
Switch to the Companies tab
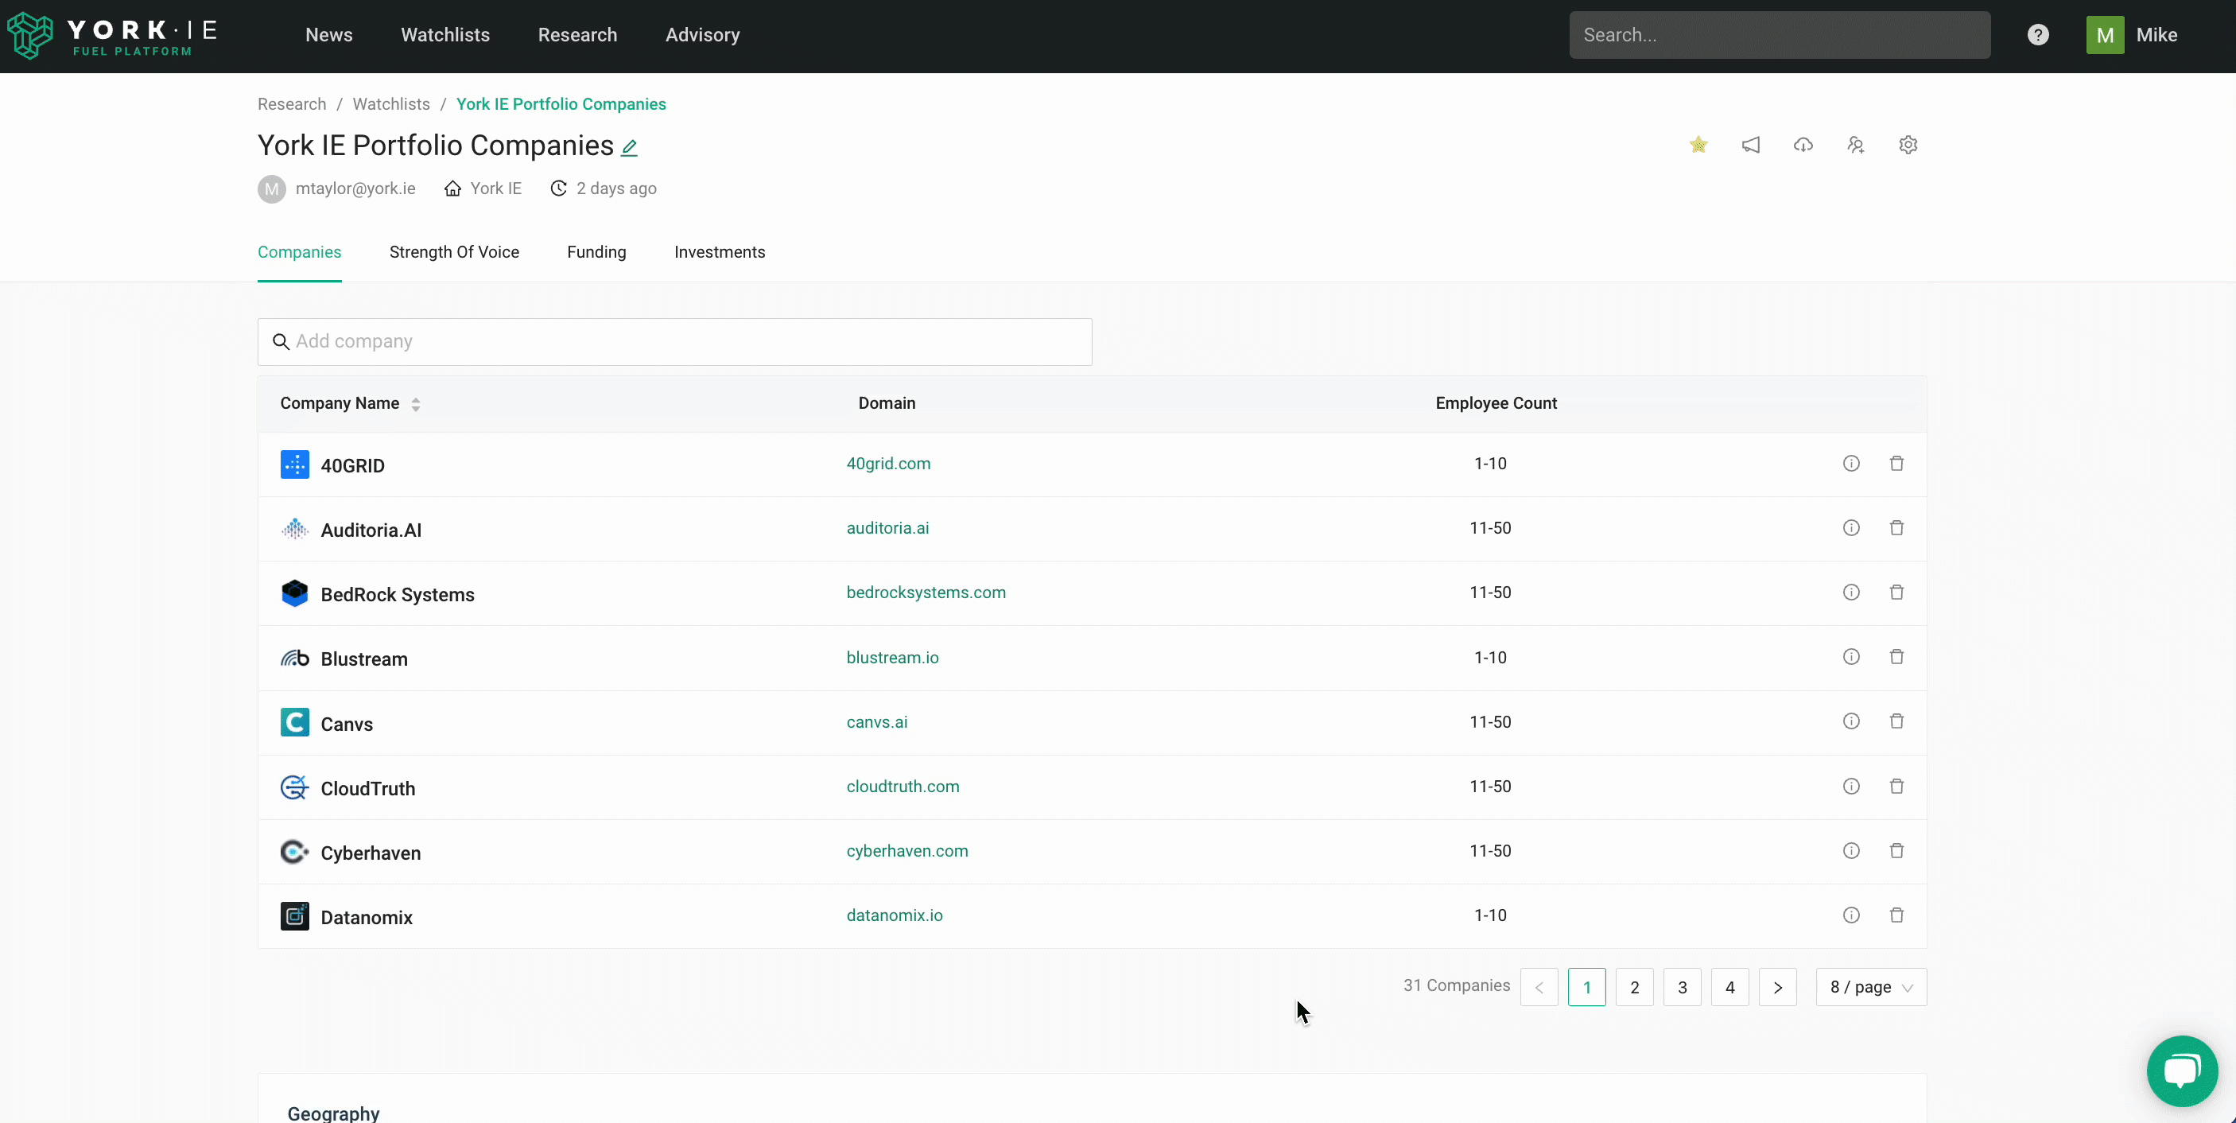pos(300,252)
